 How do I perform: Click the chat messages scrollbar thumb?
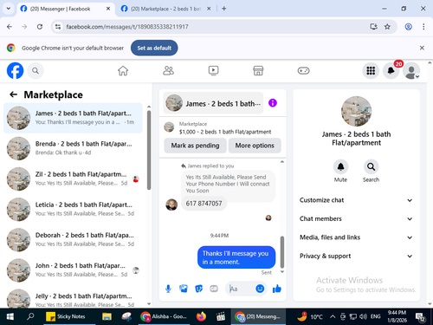pyautogui.click(x=282, y=252)
